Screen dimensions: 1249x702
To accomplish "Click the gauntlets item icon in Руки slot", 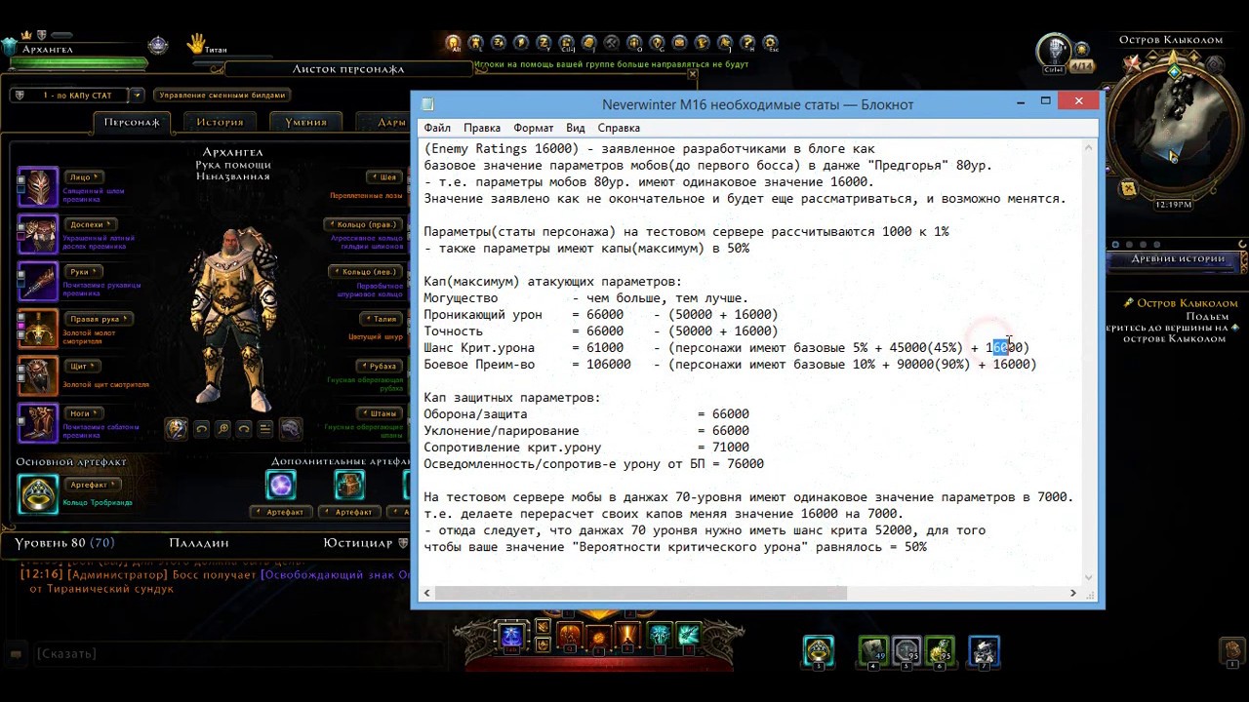I will 39,281.
